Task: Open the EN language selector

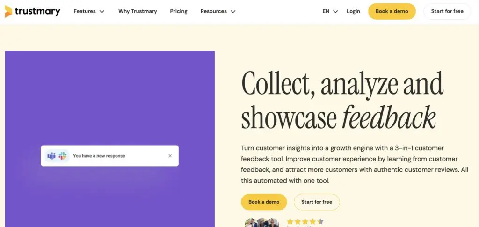Action: [x=330, y=11]
